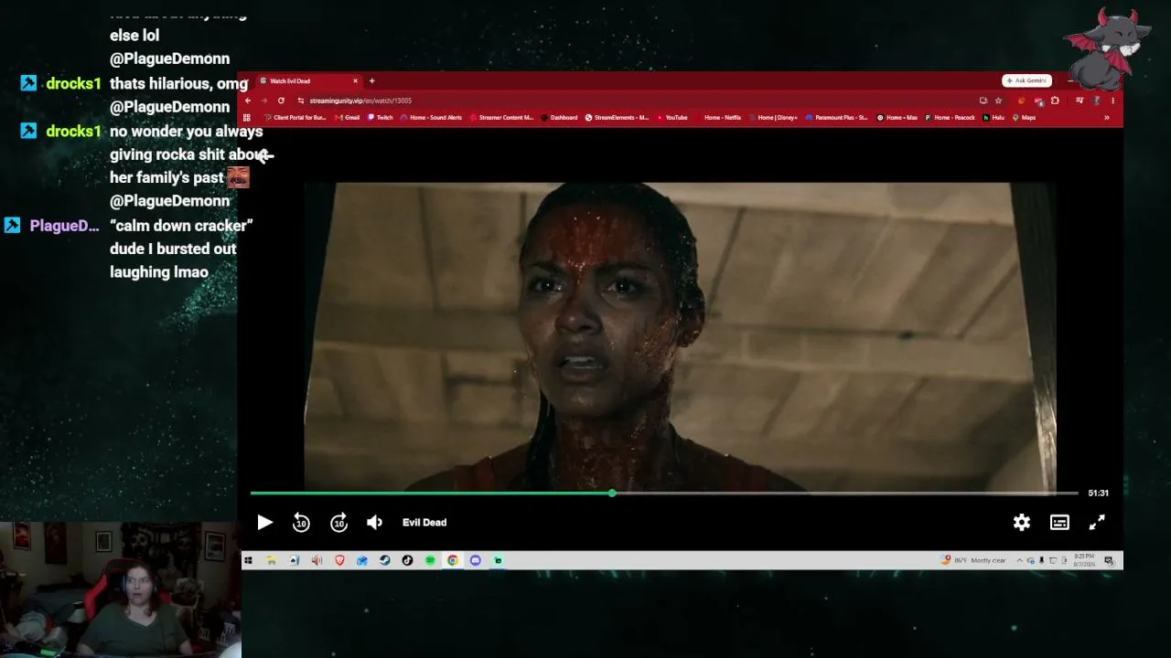Switch to Chrome in the taskbar
This screenshot has width=1171, height=658.
[x=453, y=561]
